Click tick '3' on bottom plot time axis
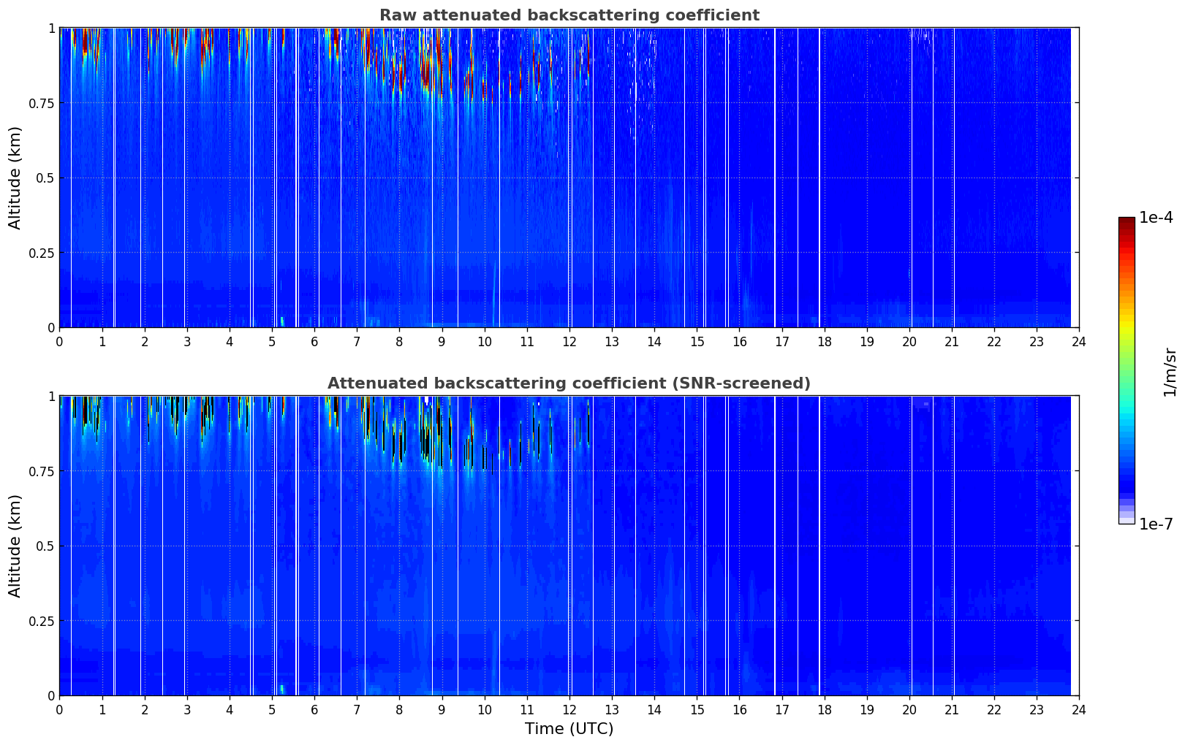This screenshot has width=1185, height=745. tap(187, 710)
